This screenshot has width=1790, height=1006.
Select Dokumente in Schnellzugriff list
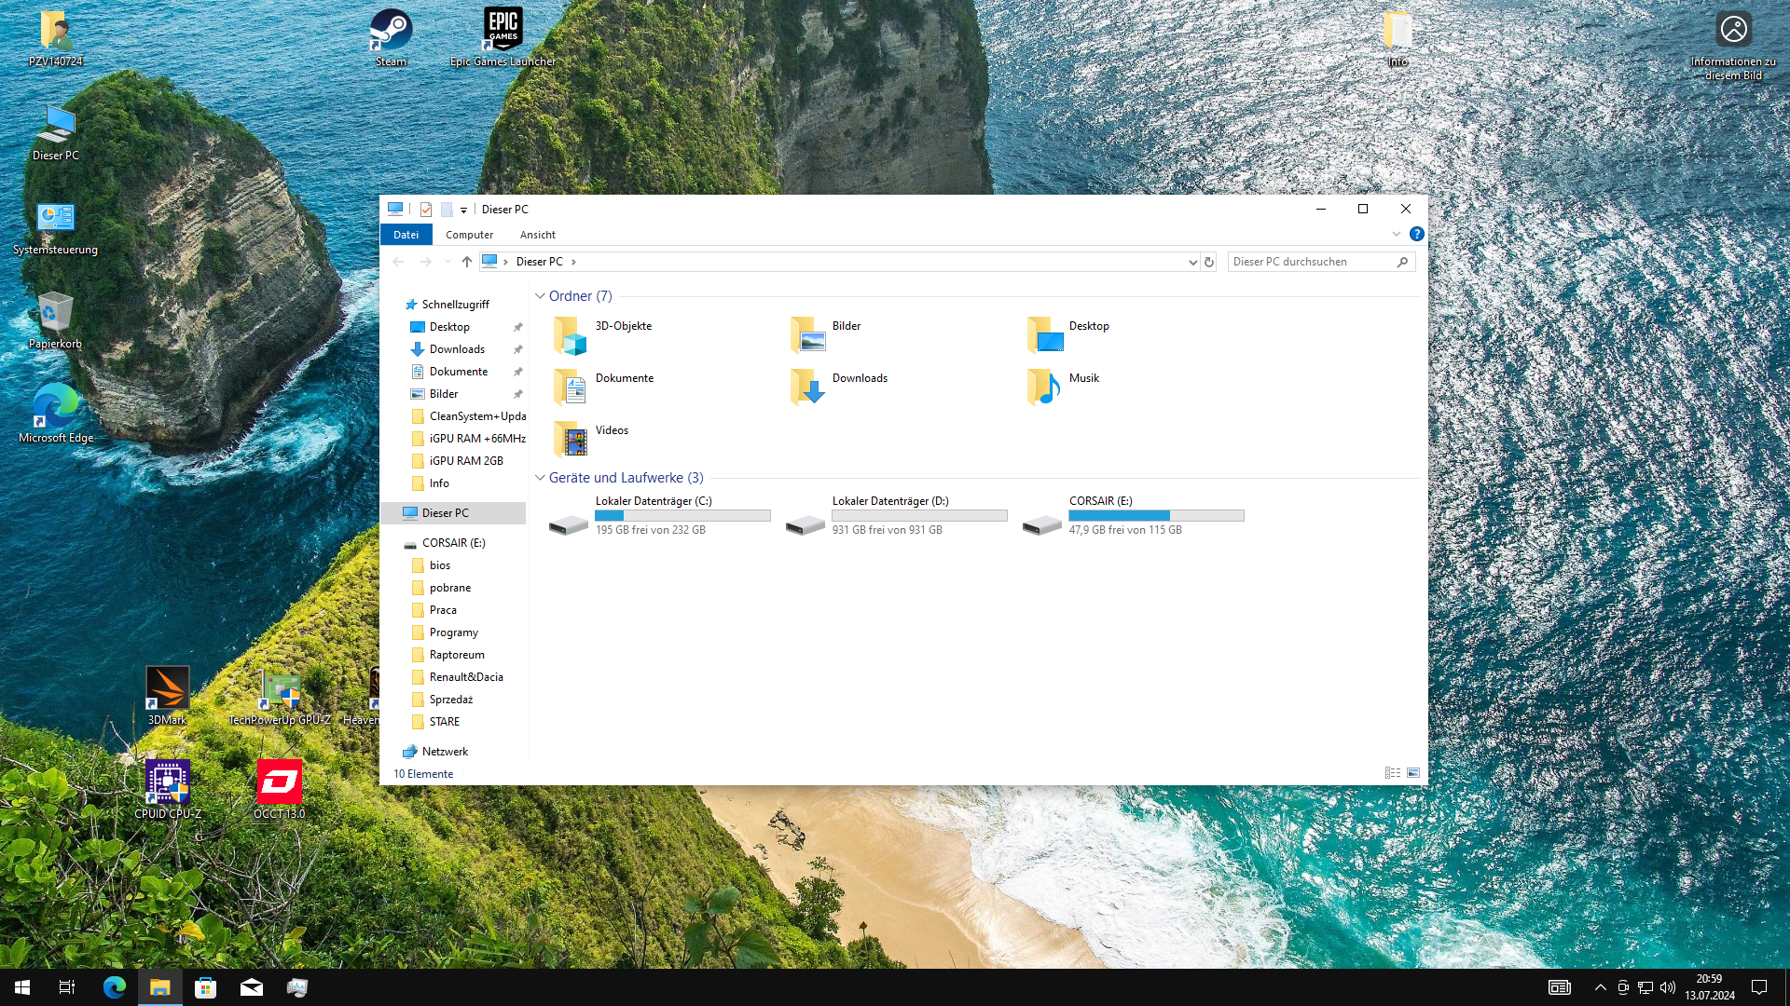point(459,372)
